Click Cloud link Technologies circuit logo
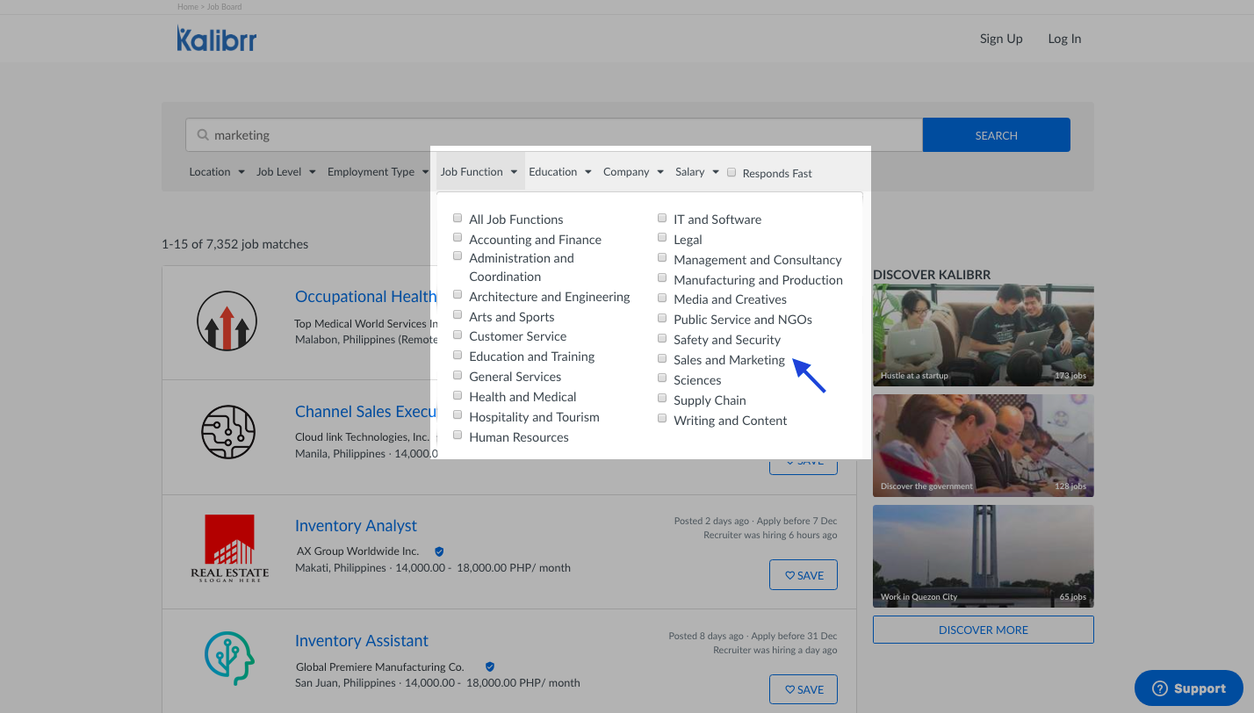This screenshot has width=1254, height=713. 228,432
